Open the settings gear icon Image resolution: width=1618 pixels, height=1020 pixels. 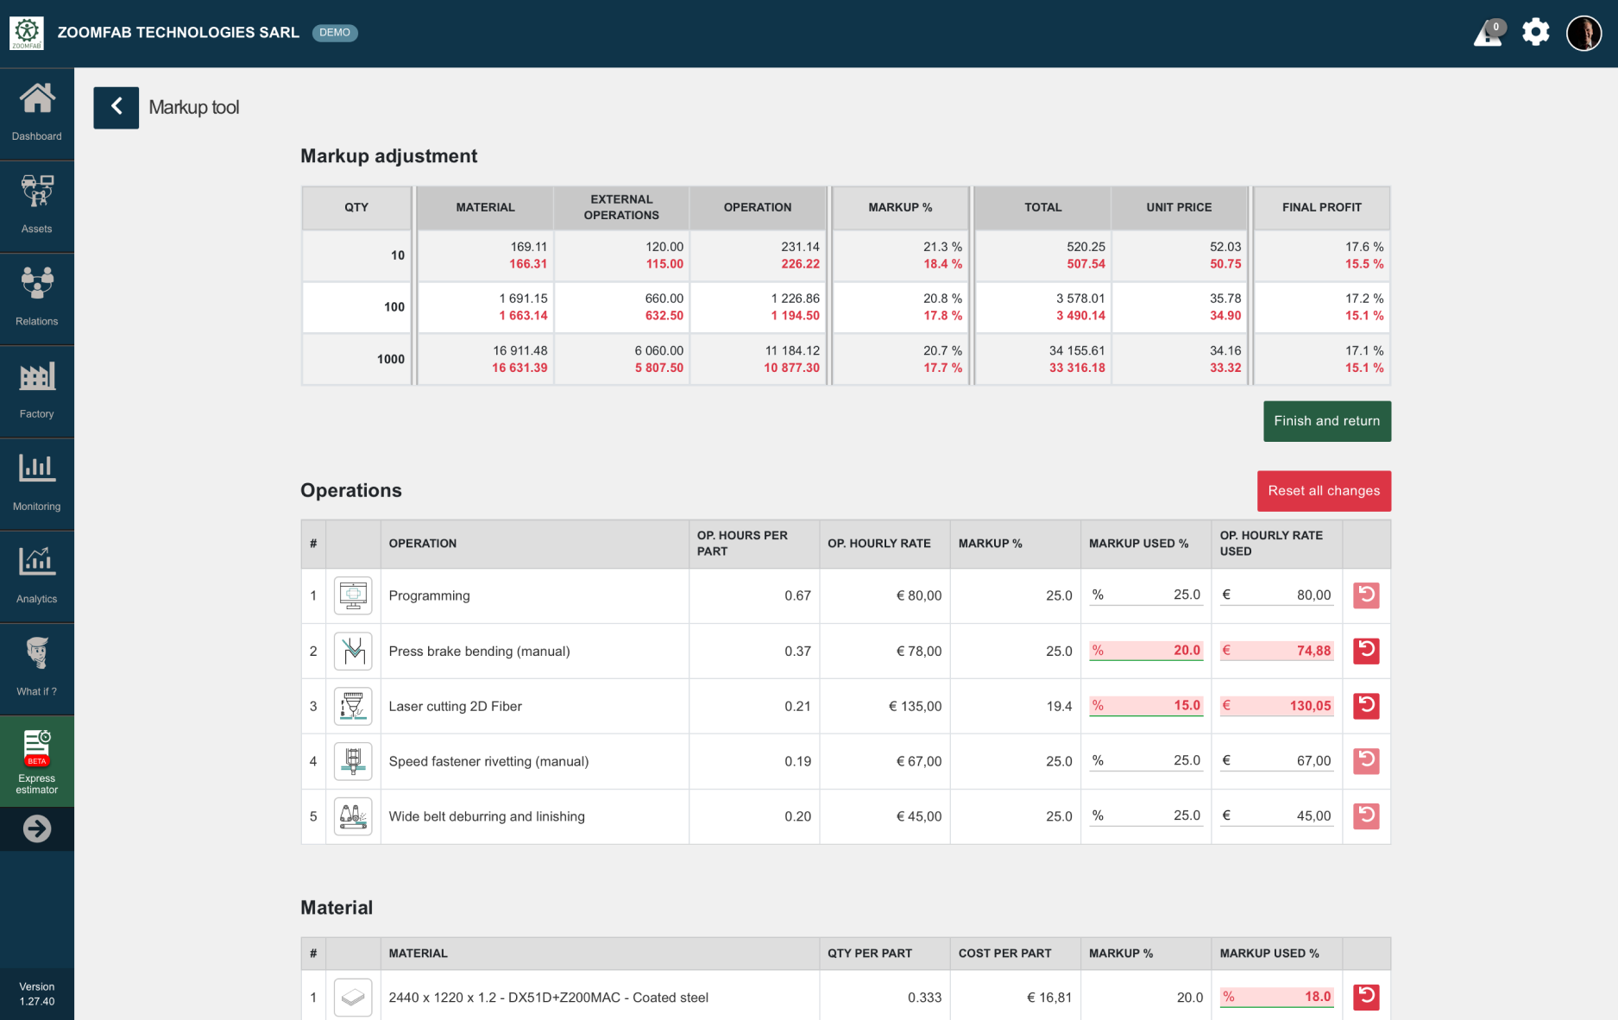pyautogui.click(x=1535, y=33)
